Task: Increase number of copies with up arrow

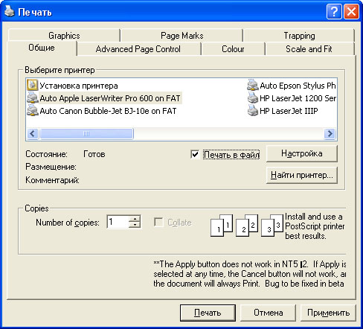Action: [x=135, y=219]
